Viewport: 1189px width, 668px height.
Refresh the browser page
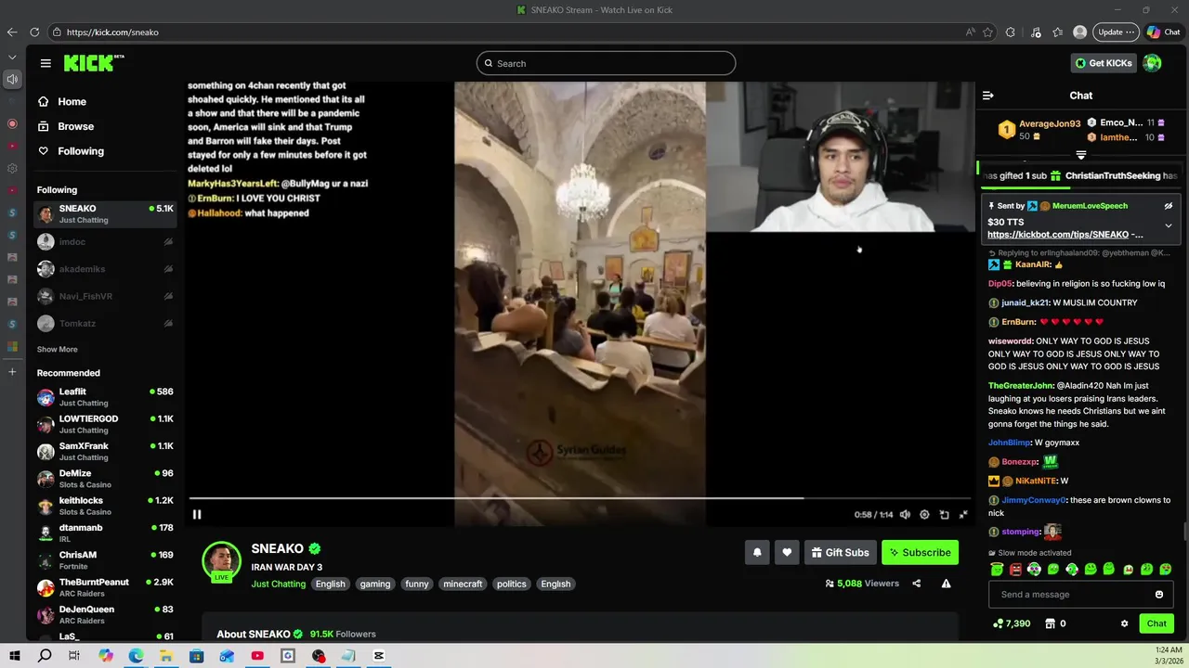click(x=34, y=32)
